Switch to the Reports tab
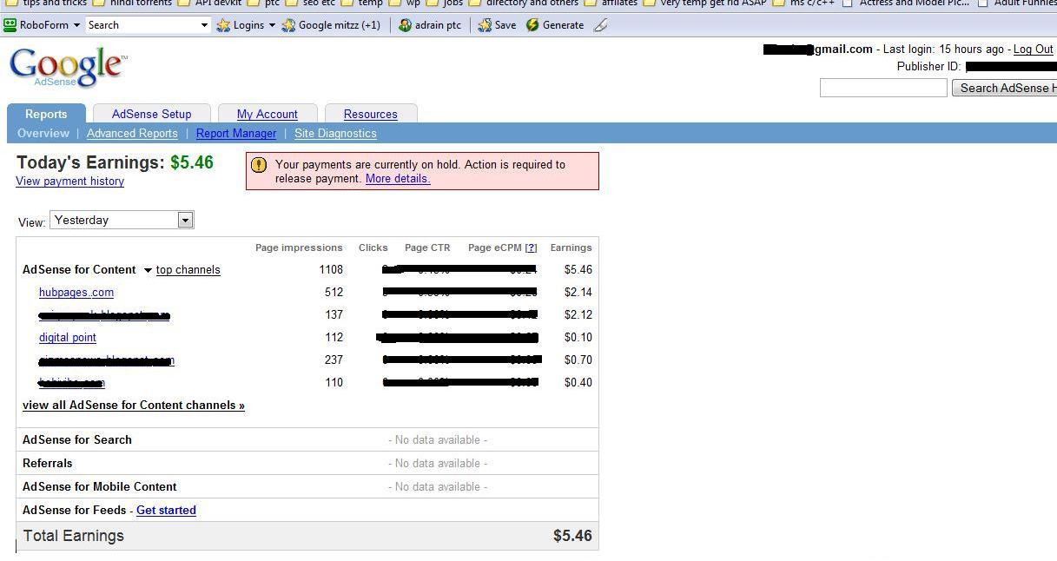The image size is (1057, 561). [46, 114]
